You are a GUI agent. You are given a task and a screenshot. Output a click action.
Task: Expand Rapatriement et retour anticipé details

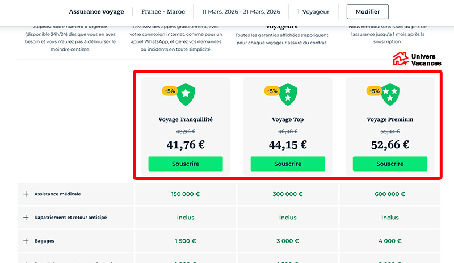[x=26, y=218]
